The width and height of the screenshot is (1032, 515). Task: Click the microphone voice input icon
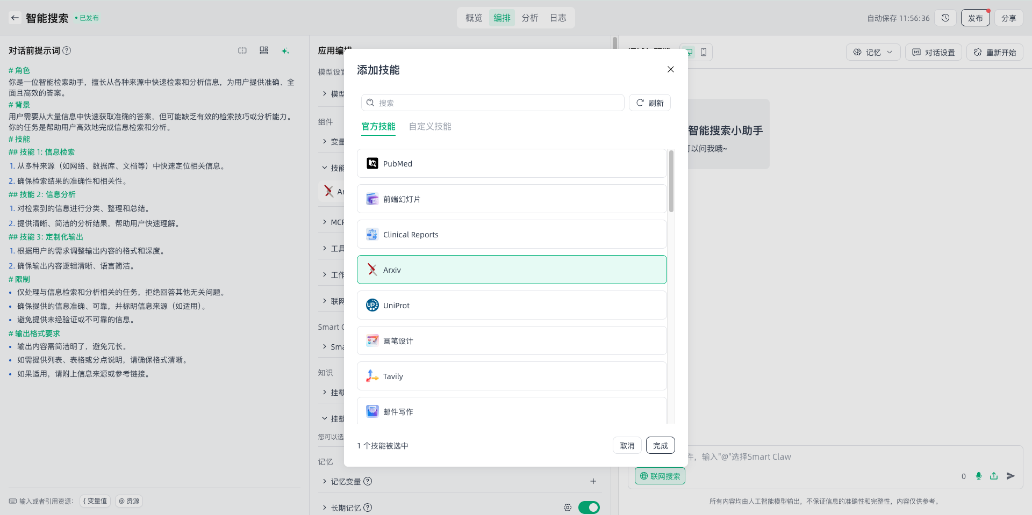point(979,476)
